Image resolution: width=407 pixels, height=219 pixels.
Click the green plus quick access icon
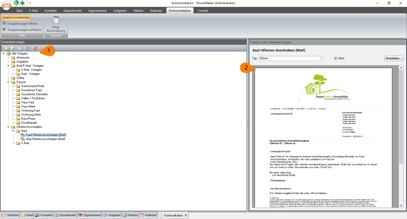tap(22, 3)
